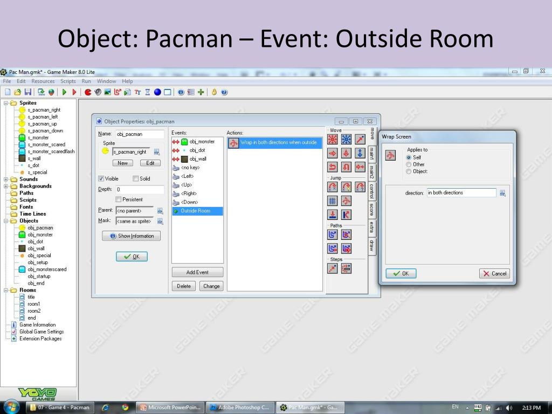
Task: Click the Edit sprite button
Action: 150,163
